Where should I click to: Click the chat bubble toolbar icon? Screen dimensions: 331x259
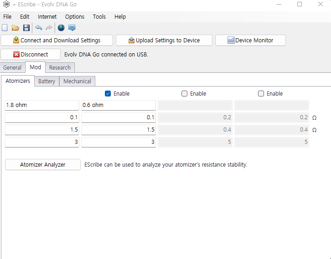click(x=72, y=28)
